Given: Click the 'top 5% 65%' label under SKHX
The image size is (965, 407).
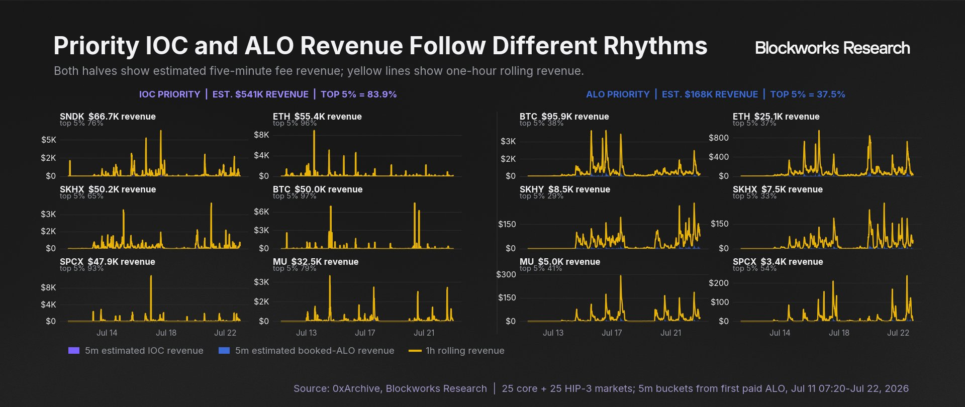Looking at the screenshot, I should point(81,196).
